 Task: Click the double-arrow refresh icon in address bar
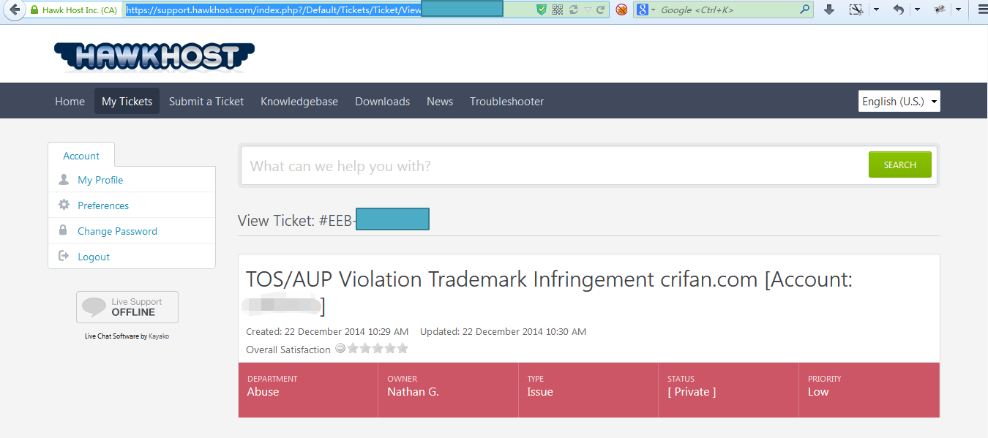[573, 10]
